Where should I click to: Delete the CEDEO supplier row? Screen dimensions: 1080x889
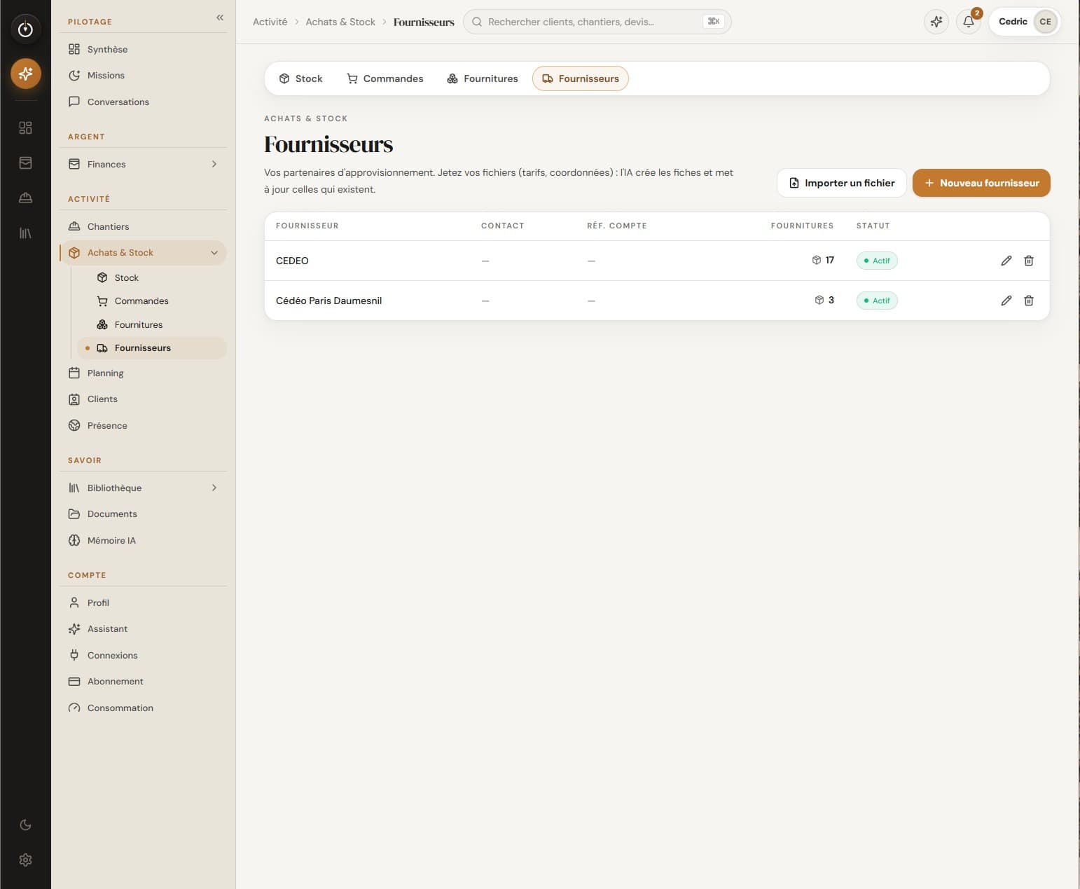[1029, 261]
